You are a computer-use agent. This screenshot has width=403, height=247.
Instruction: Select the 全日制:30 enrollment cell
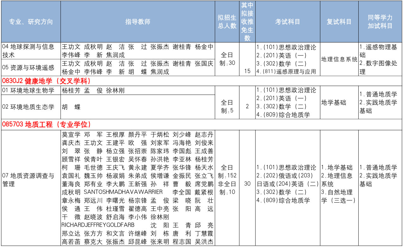(x=227, y=59)
